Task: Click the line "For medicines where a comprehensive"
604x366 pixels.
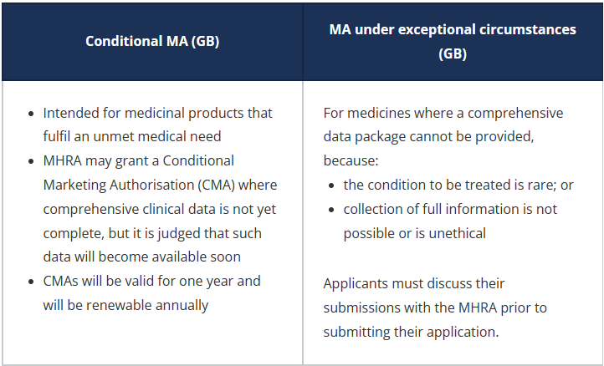Action: pyautogui.click(x=443, y=113)
